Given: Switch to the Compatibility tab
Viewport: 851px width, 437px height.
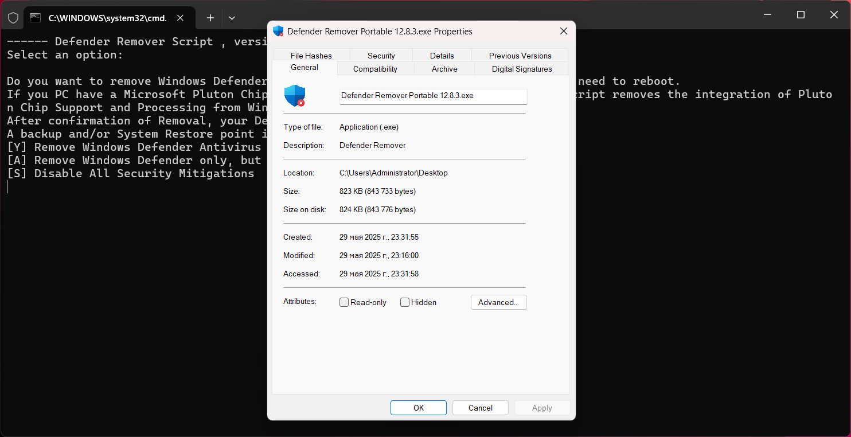Looking at the screenshot, I should [375, 69].
